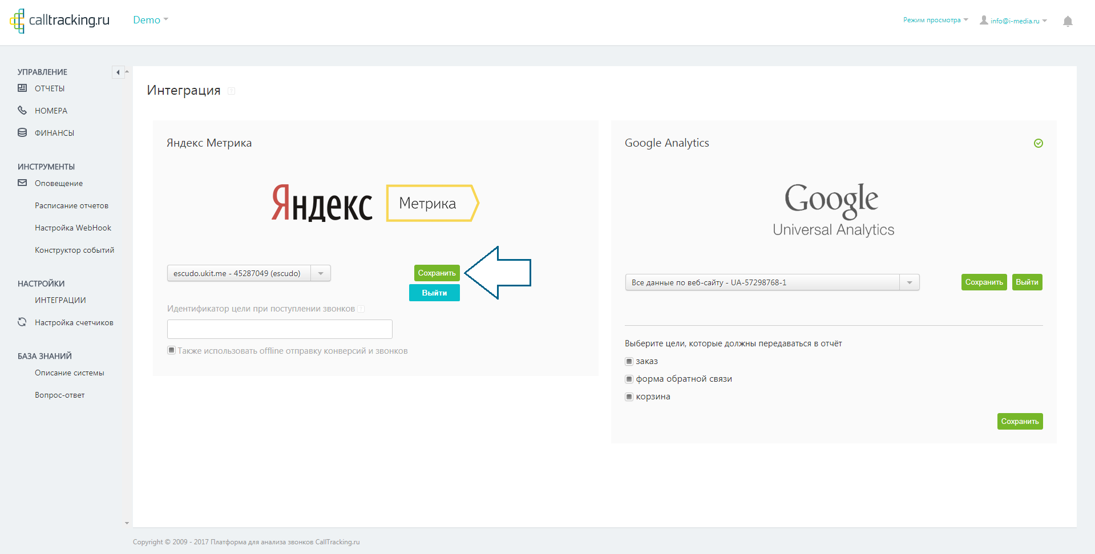Go to Оповещение menu item
1095x554 pixels.
point(59,183)
